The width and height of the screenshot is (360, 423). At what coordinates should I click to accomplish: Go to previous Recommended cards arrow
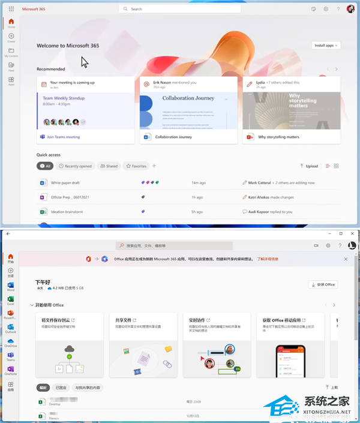(x=328, y=69)
